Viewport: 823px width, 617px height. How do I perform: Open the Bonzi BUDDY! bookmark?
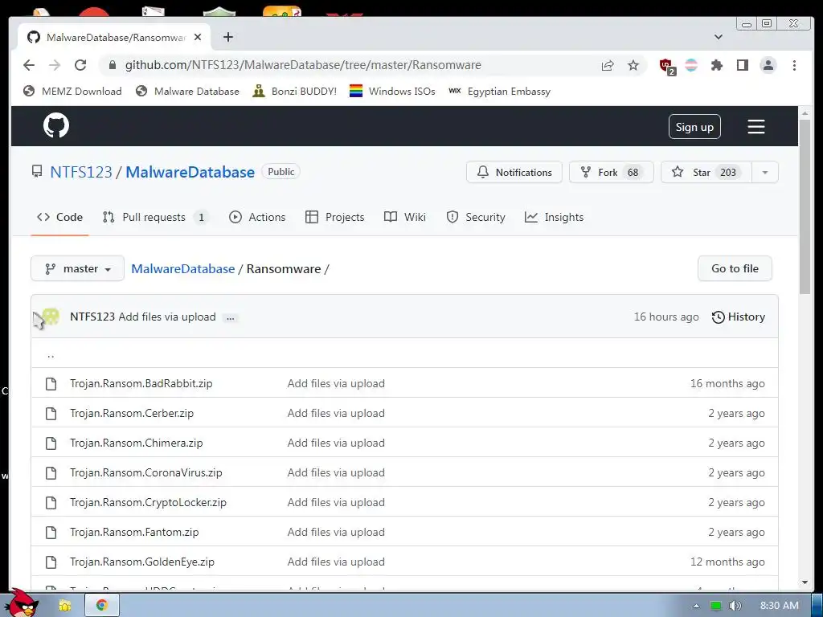(x=294, y=92)
